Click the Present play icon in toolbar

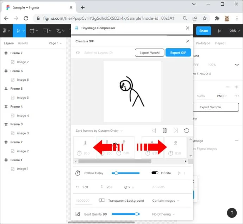click(219, 31)
